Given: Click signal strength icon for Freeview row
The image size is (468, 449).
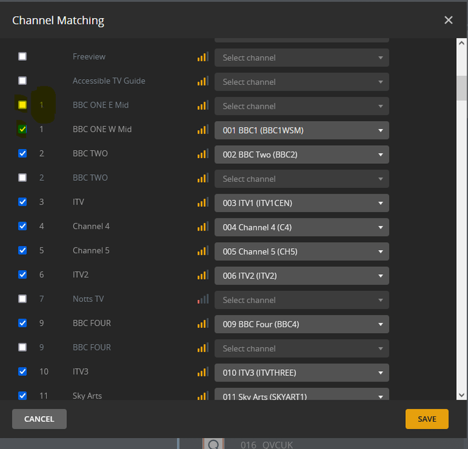Looking at the screenshot, I should point(203,56).
